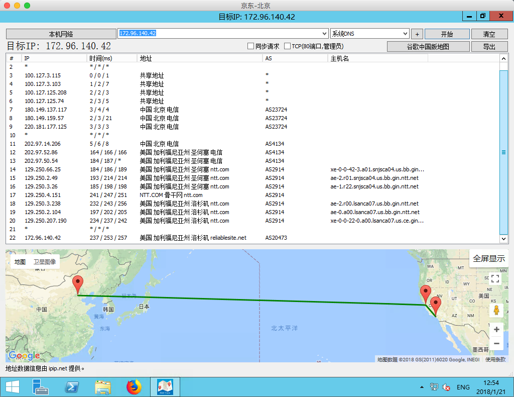Viewport: 514px width, 397px height.
Task: Switch input language via ENG indicator
Action: (463, 387)
